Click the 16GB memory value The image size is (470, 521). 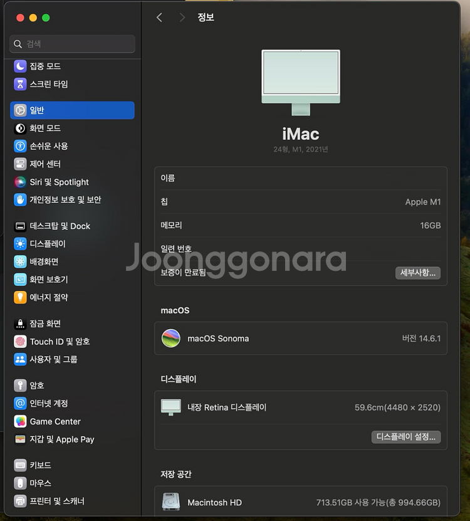tap(430, 226)
